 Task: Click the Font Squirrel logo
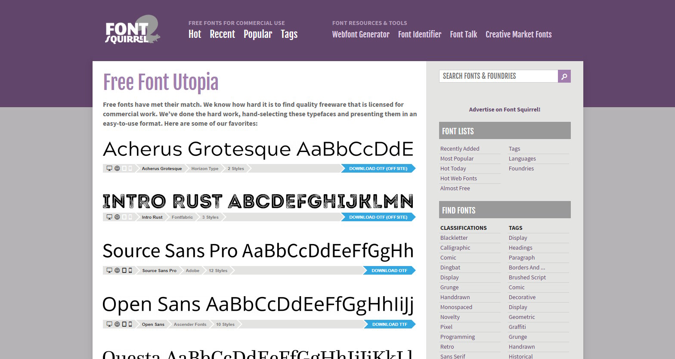pyautogui.click(x=133, y=30)
